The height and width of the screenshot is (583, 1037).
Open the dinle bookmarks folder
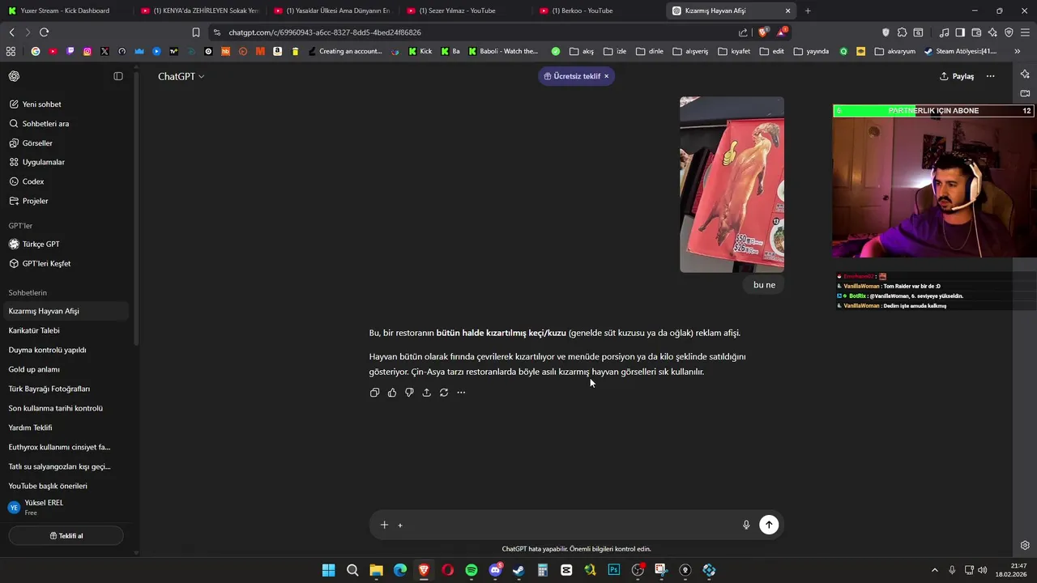coord(650,51)
